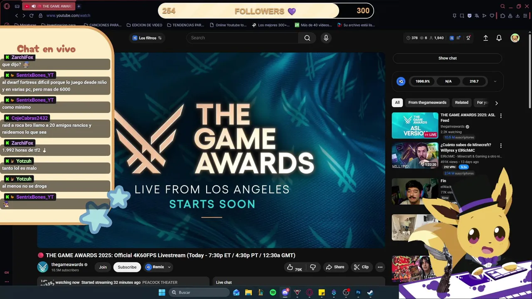Click Show chat button
Viewport: 532px width, 299px height.
[447, 58]
